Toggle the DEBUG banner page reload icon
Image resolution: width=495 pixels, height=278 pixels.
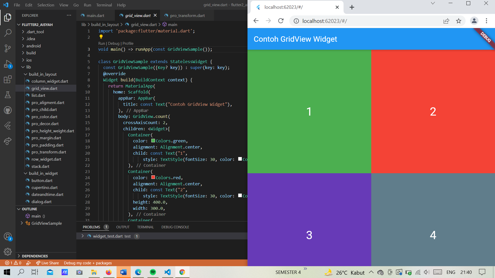click(x=281, y=21)
